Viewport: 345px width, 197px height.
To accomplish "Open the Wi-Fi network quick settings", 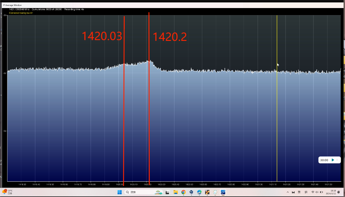I will (x=313, y=192).
